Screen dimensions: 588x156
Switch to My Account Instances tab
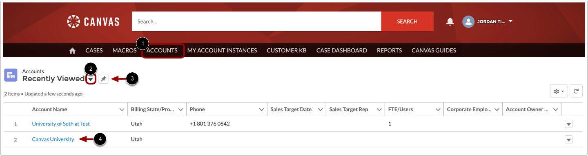[x=222, y=51]
